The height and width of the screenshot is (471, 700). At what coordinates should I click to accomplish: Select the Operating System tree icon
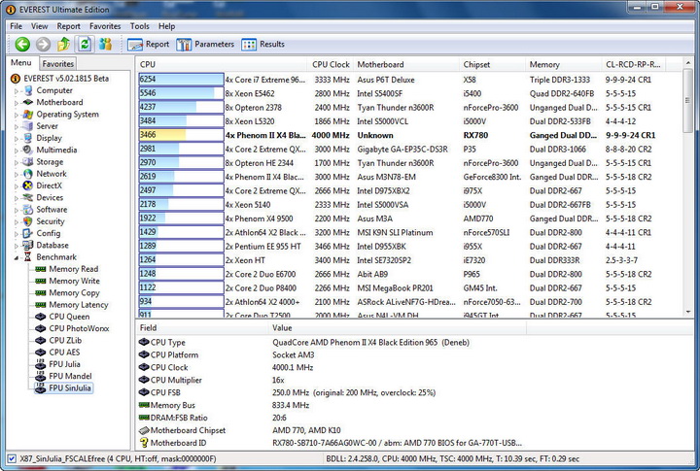click(x=28, y=115)
